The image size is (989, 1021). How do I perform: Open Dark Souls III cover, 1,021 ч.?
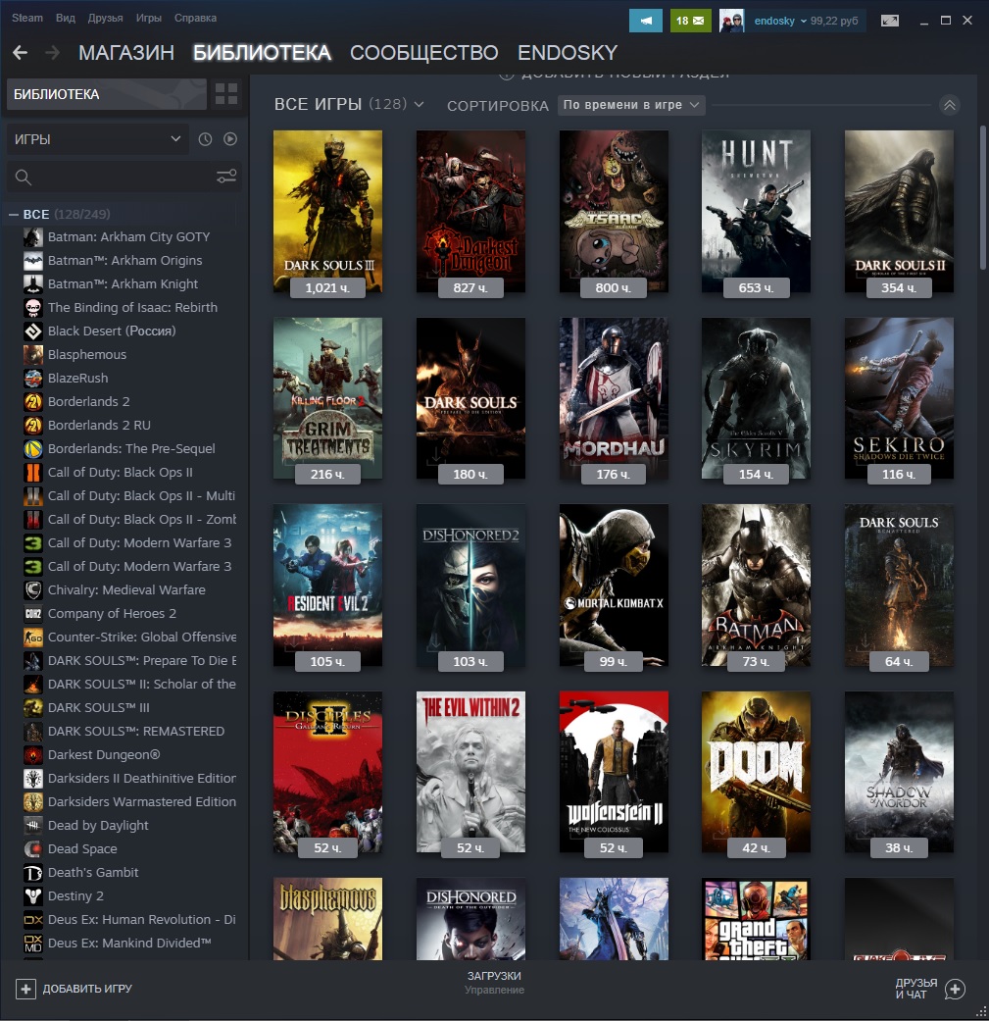328,212
